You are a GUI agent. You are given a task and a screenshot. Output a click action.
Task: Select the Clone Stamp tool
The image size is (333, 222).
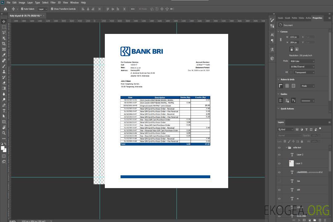coord(4,72)
